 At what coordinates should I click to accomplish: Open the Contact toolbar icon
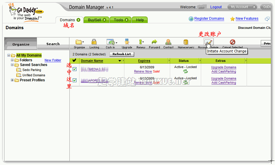(168, 42)
